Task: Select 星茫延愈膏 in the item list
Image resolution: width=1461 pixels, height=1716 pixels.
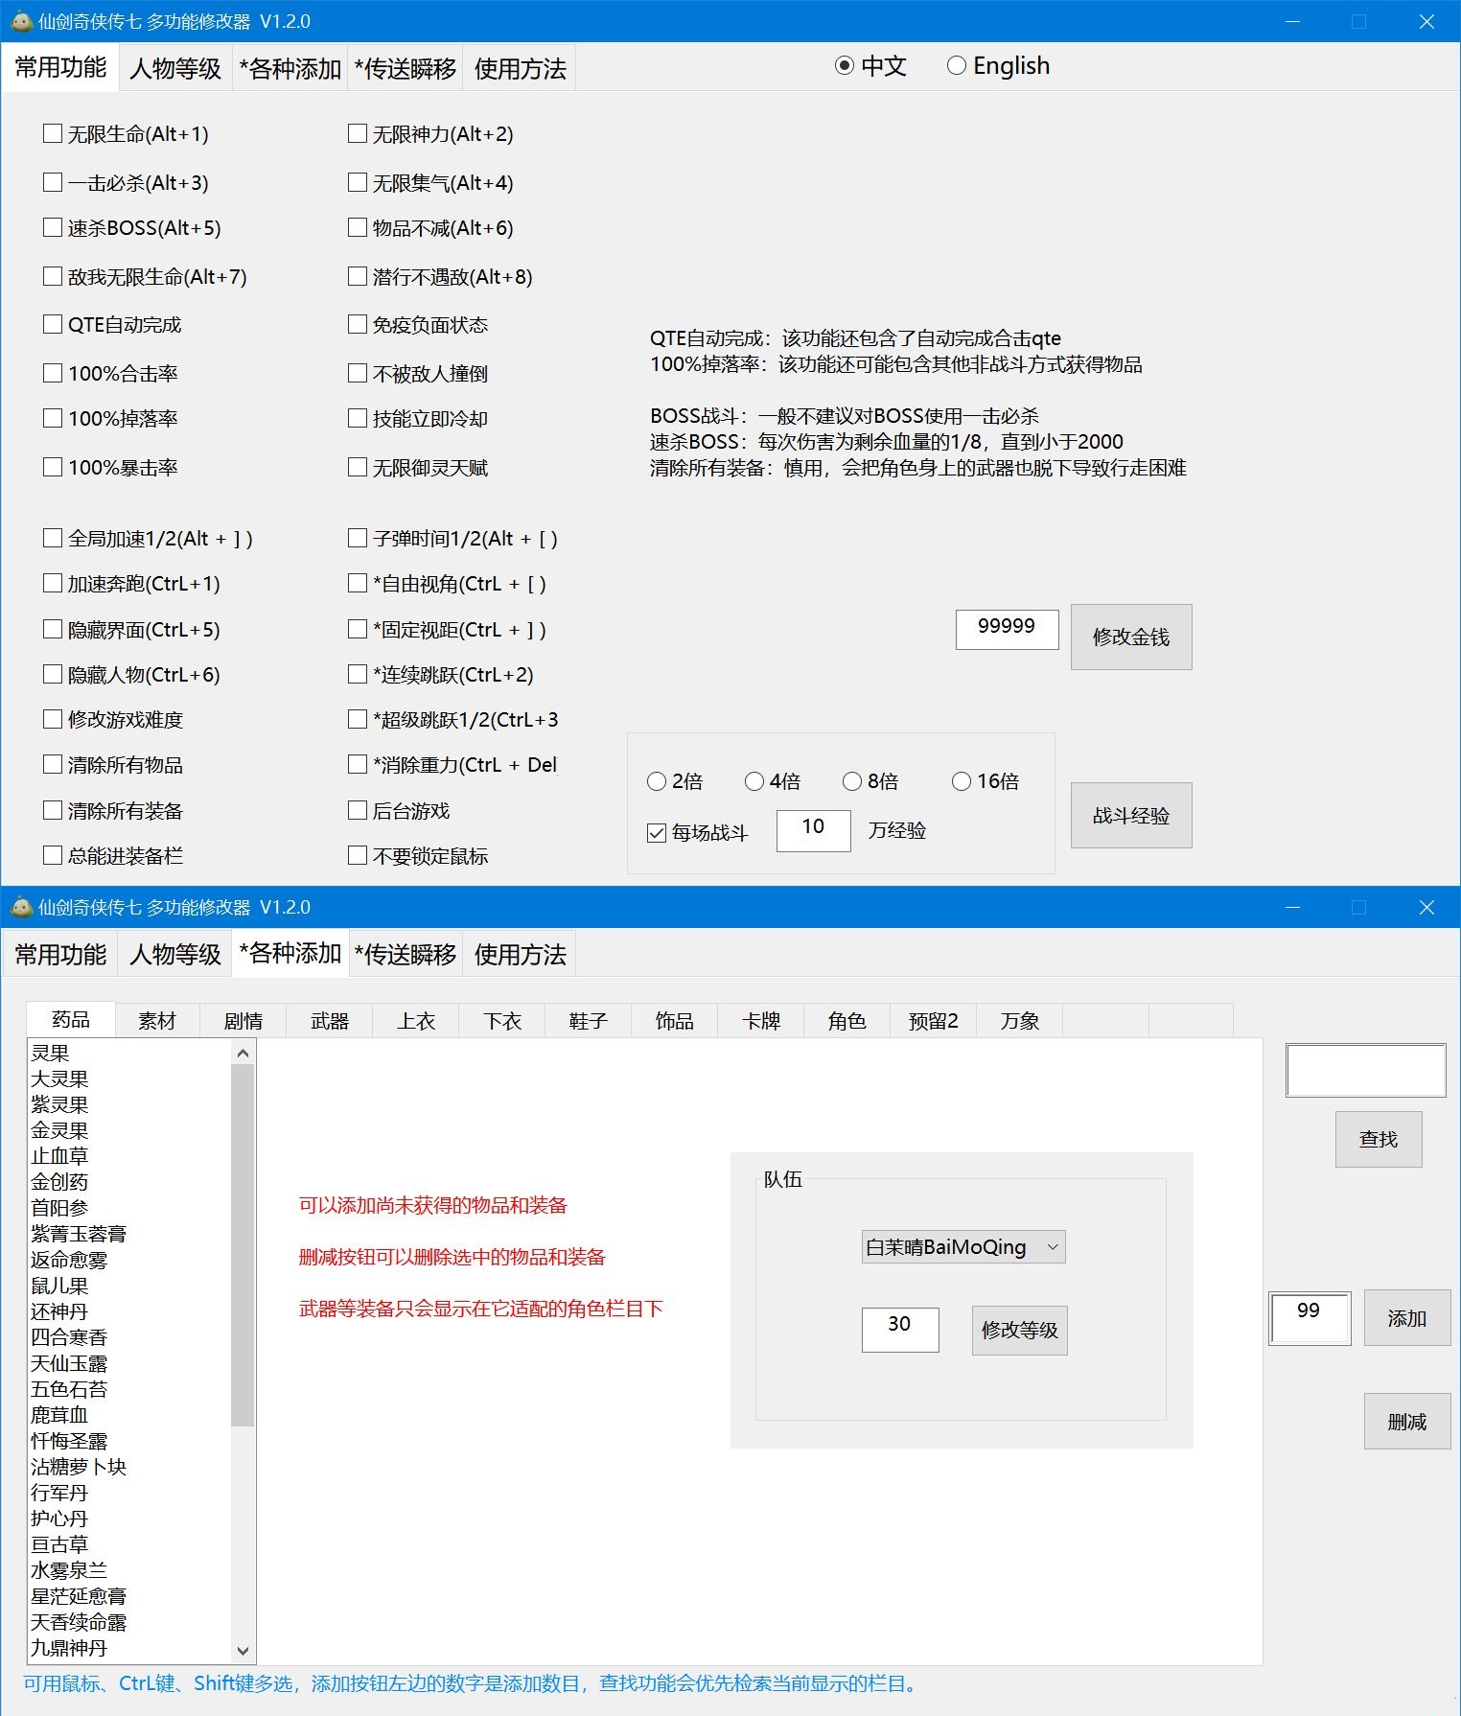Action: click(129, 1596)
